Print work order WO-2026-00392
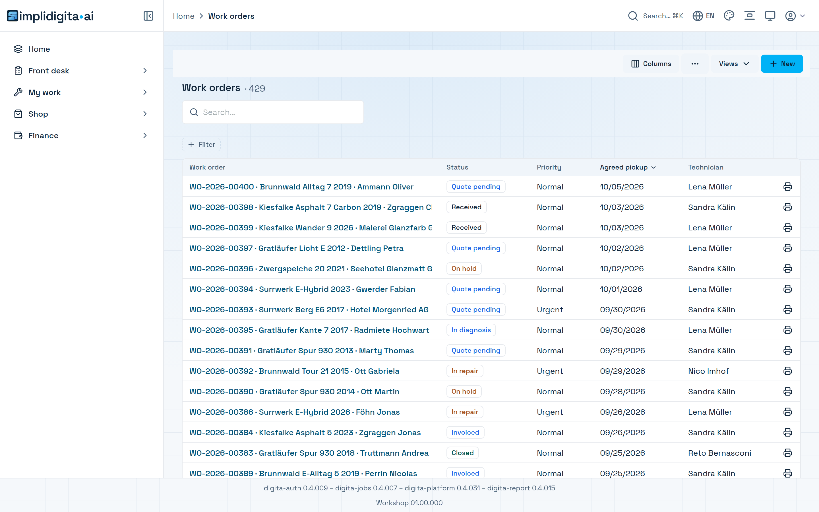This screenshot has height=512, width=819. click(x=787, y=371)
